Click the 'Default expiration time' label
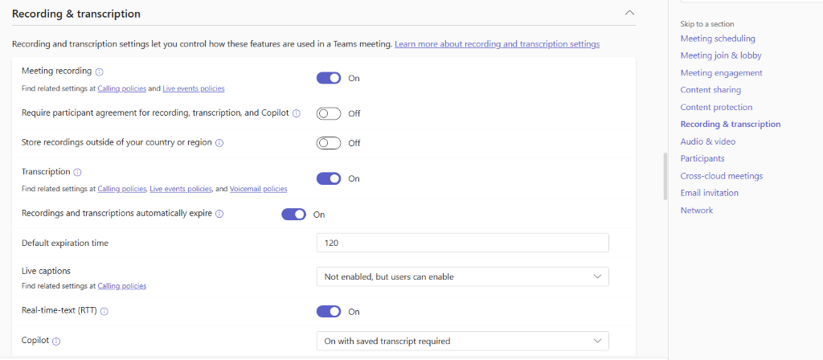This screenshot has height=360, width=823. (x=65, y=243)
